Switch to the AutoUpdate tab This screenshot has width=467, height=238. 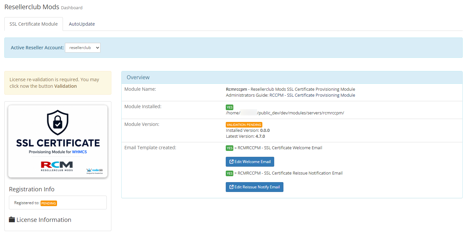coord(82,24)
